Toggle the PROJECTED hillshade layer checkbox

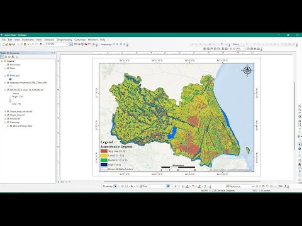8,90
